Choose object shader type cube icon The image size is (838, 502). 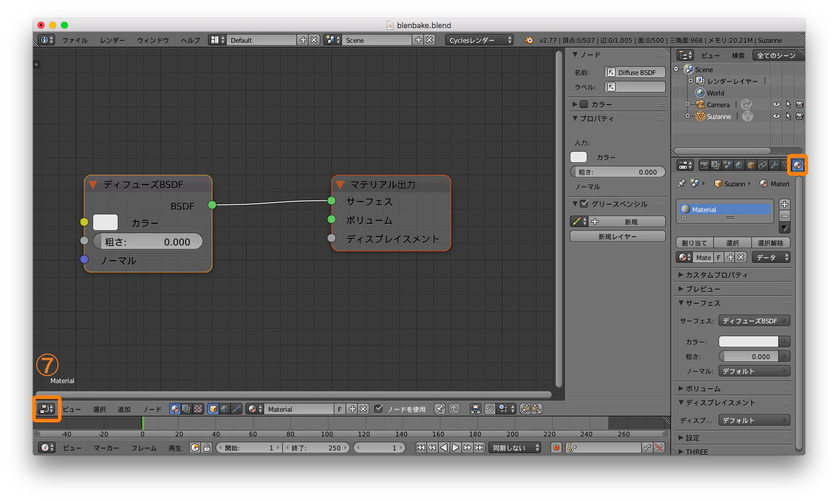point(213,409)
